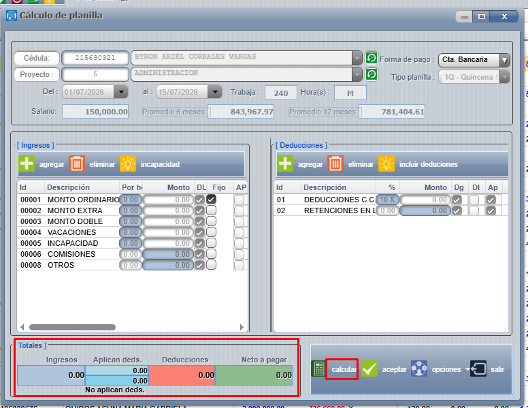528x408 pixels.
Task: Click the aceptar label button
Action: click(x=395, y=370)
